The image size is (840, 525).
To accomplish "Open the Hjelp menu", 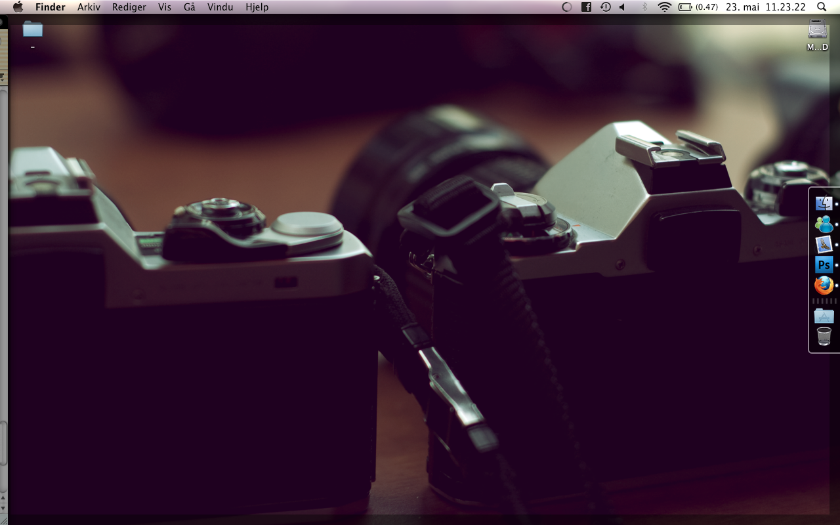I will tap(257, 7).
